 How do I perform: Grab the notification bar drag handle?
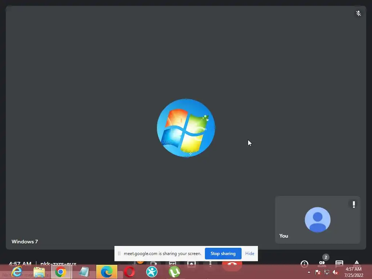[x=119, y=254]
